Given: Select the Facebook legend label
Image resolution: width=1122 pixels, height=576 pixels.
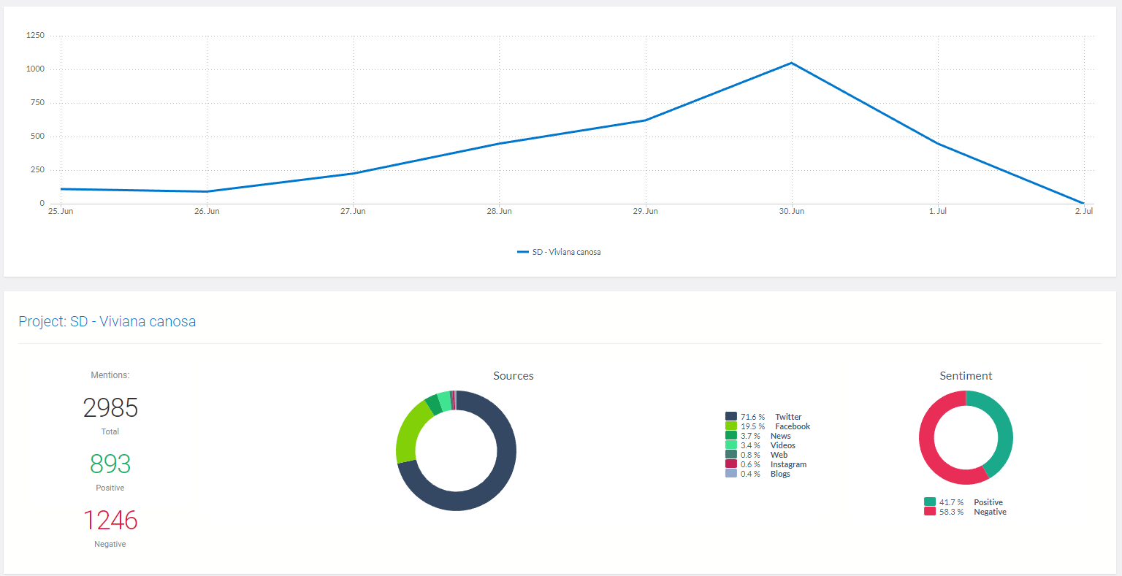Looking at the screenshot, I should tap(793, 426).
